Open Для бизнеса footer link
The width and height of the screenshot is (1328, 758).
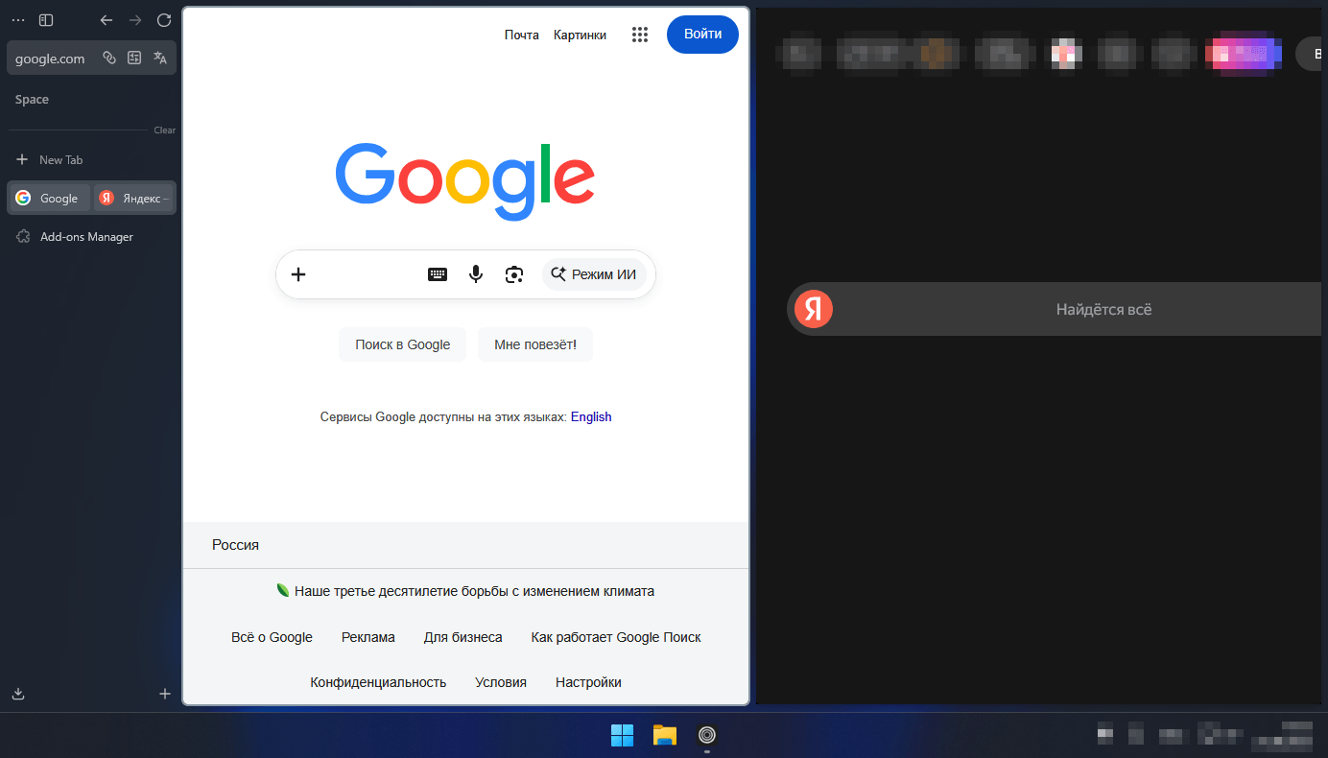point(463,637)
